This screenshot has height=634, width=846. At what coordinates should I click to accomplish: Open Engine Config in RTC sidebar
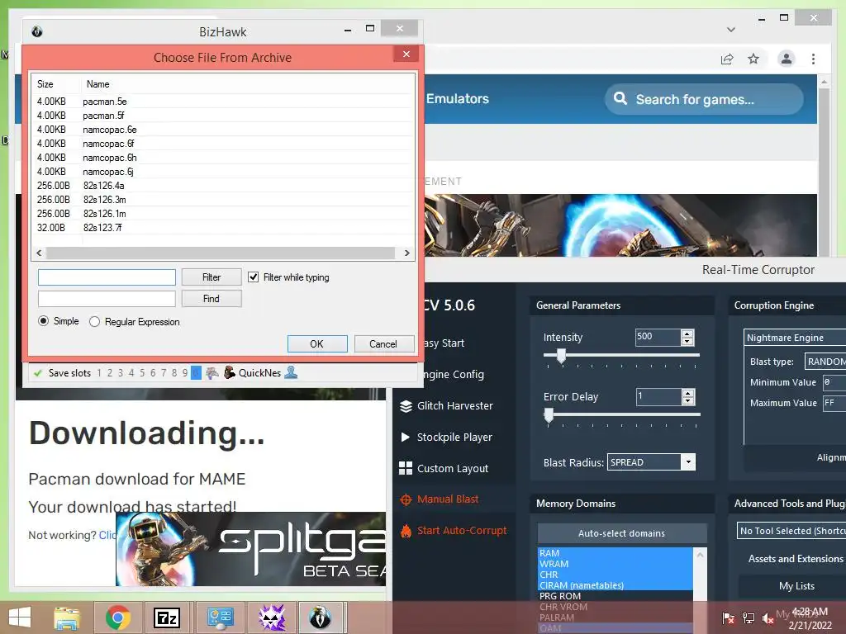pos(454,374)
